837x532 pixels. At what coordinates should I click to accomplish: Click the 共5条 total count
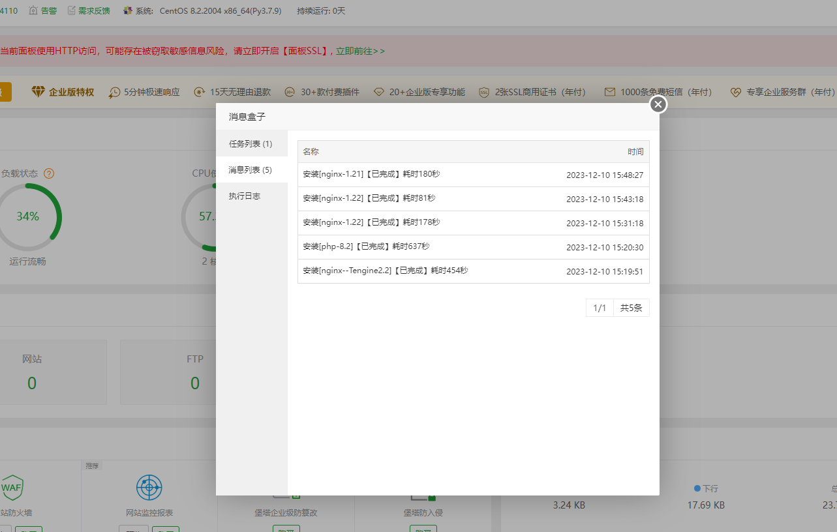632,308
